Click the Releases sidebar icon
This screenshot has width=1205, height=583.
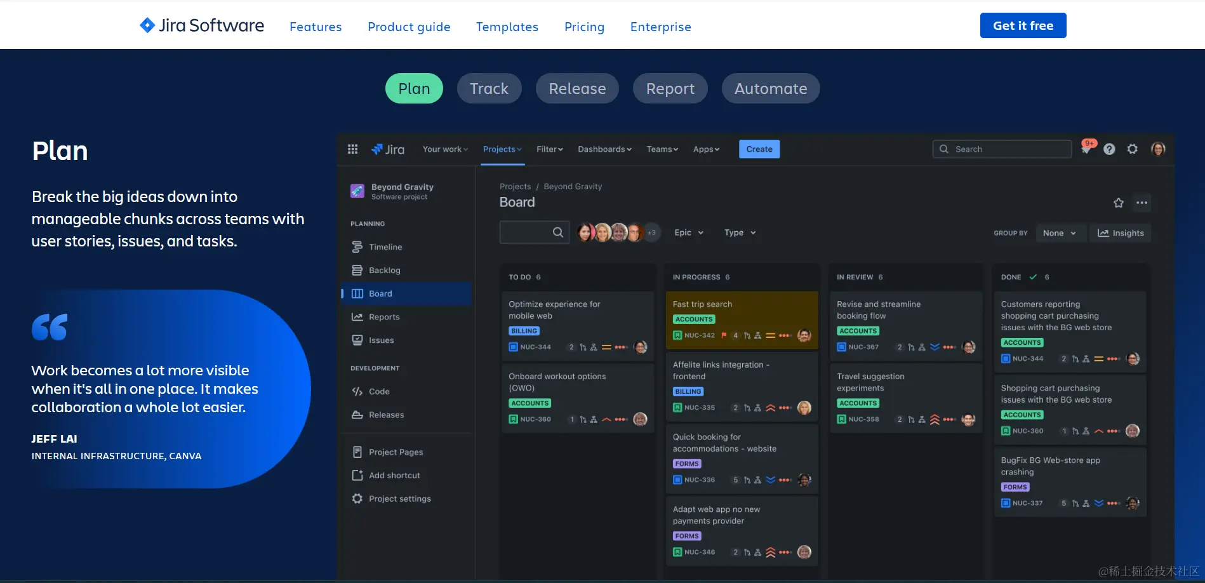[357, 415]
